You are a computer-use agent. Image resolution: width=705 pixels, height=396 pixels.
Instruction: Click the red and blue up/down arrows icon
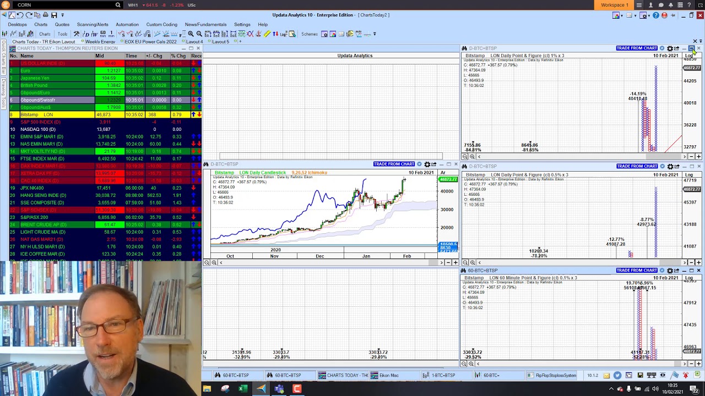coord(275,34)
